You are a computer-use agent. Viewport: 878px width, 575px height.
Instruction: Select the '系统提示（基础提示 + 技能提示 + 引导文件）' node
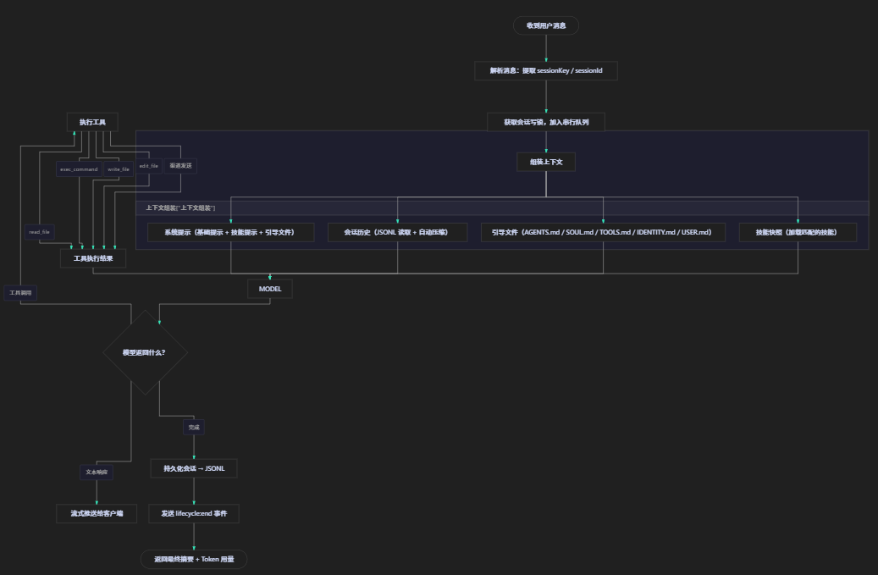coord(230,232)
